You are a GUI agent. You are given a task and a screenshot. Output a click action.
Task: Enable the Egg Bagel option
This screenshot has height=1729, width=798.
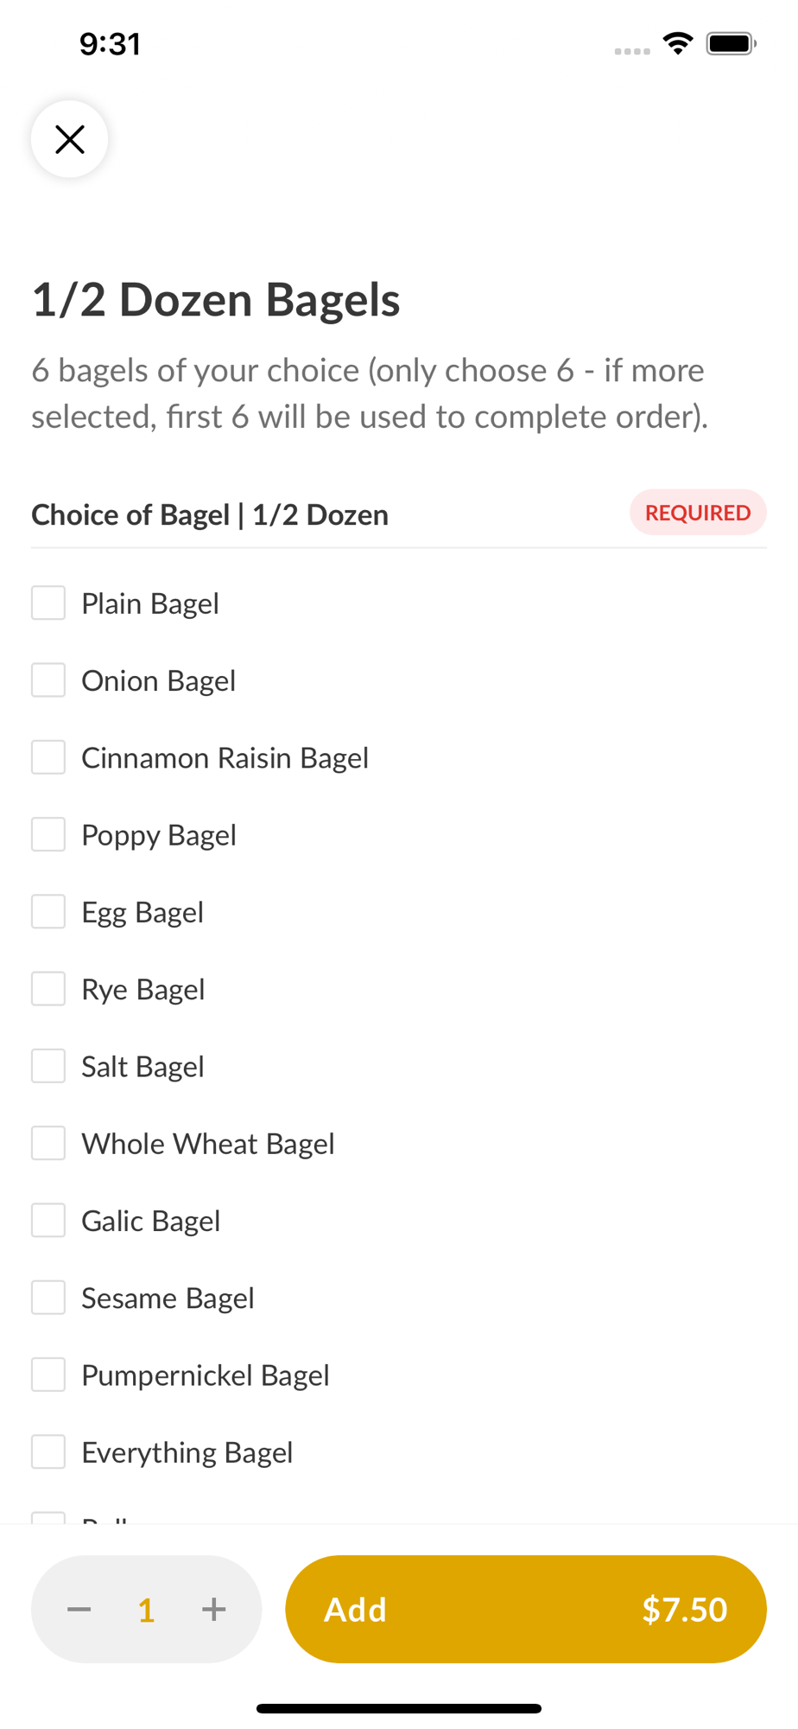[x=48, y=911]
